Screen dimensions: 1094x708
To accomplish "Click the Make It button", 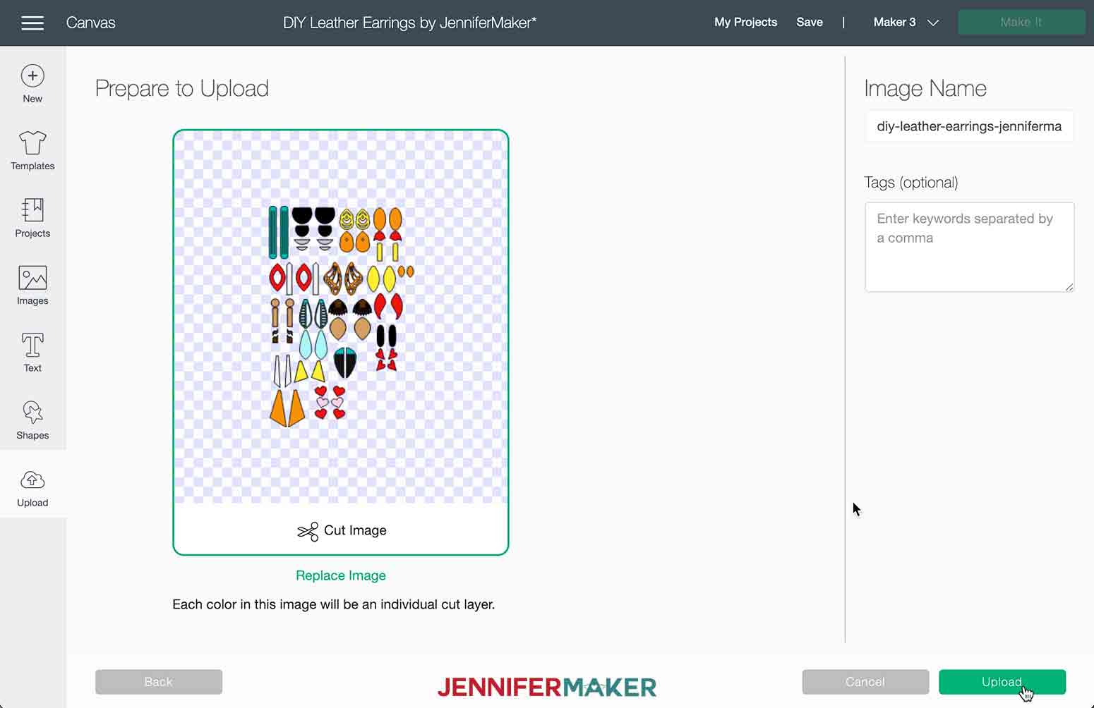I will 1021,23.
